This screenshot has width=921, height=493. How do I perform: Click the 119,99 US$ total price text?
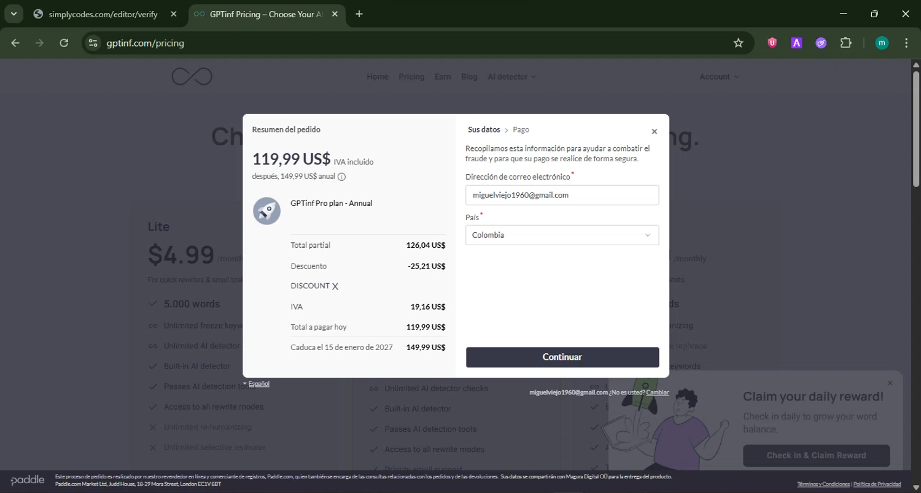292,159
